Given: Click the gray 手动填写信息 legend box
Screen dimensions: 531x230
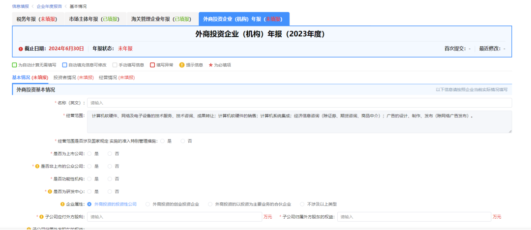Looking at the screenshot, I should coord(115,65).
